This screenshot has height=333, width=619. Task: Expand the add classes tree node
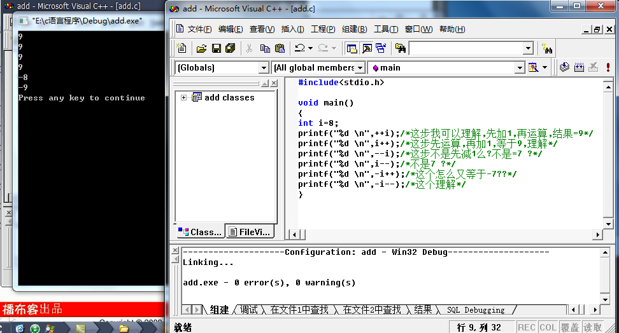[183, 97]
